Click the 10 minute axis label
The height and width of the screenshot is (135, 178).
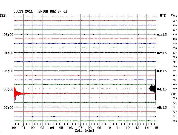(x=109, y=128)
